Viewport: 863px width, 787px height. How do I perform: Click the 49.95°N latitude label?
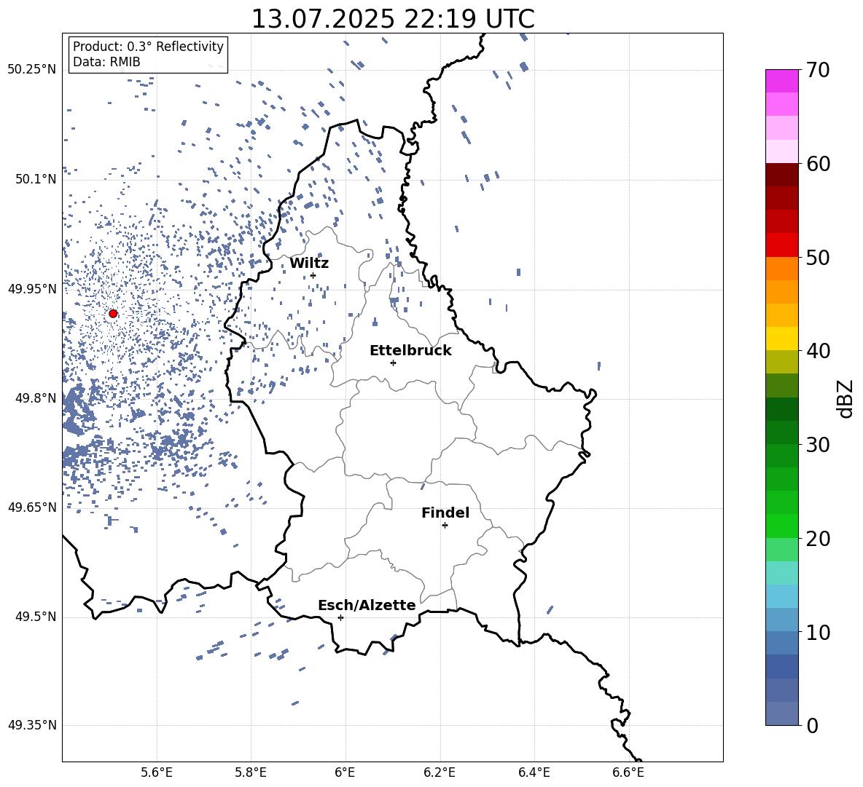32,289
